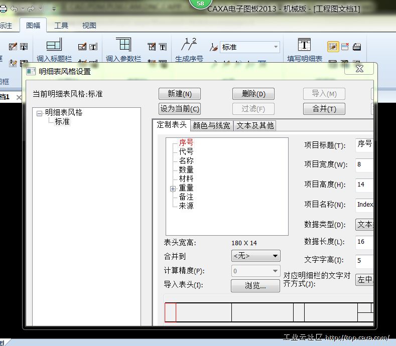Screen dimensions: 396x346
Task: Click the 项目宽度(W) input field
Action: click(x=364, y=165)
